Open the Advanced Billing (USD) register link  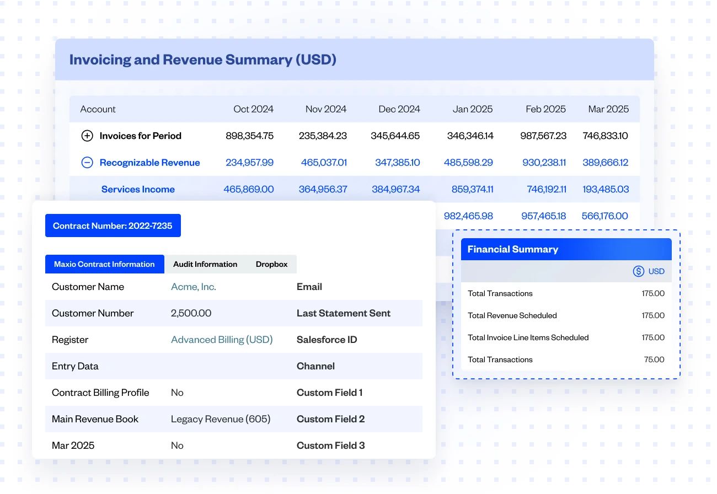(x=222, y=339)
